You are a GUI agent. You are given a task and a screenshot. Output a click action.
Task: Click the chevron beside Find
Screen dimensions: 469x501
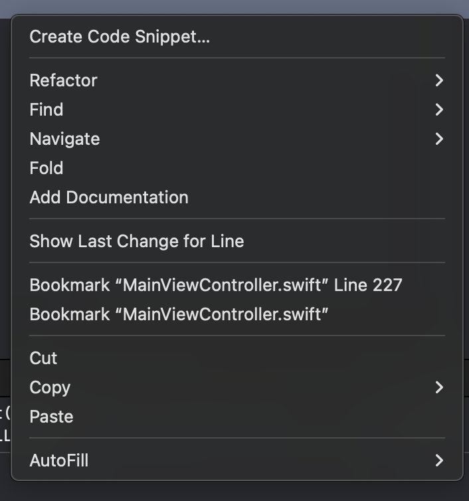pos(438,110)
